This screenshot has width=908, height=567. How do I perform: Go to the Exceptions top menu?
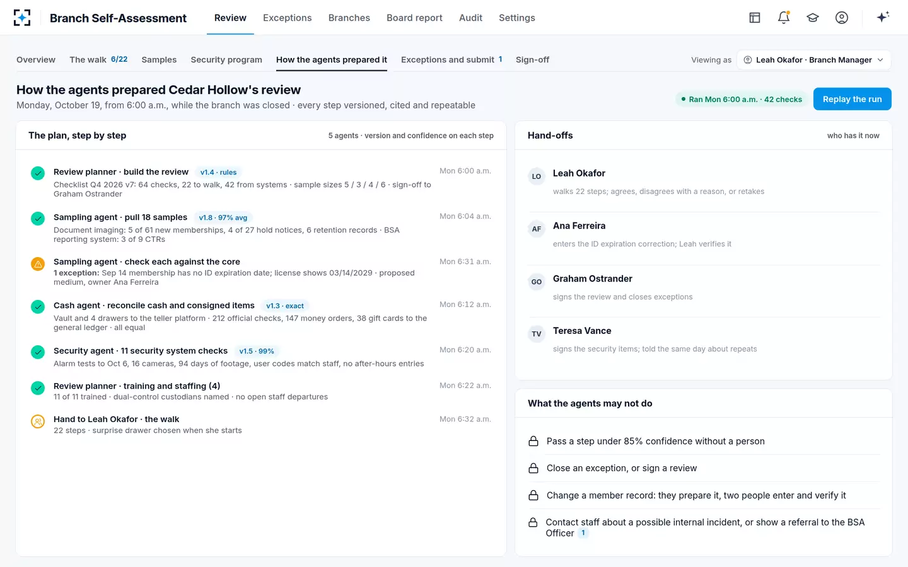pos(288,18)
